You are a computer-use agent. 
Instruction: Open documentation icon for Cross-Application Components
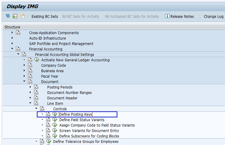(x=18, y=33)
